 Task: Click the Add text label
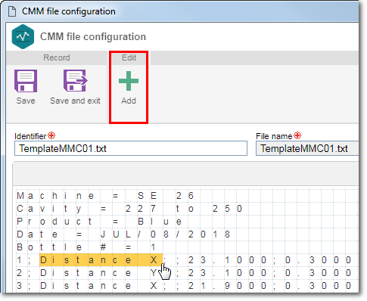[x=129, y=101]
